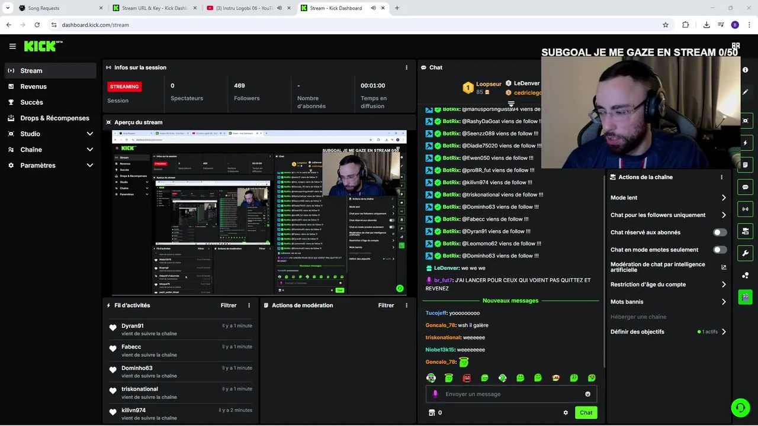Viewport: 758px width, 426px height.
Task: Click the pencil edit icon in the right sidebar
Action: 745,92
